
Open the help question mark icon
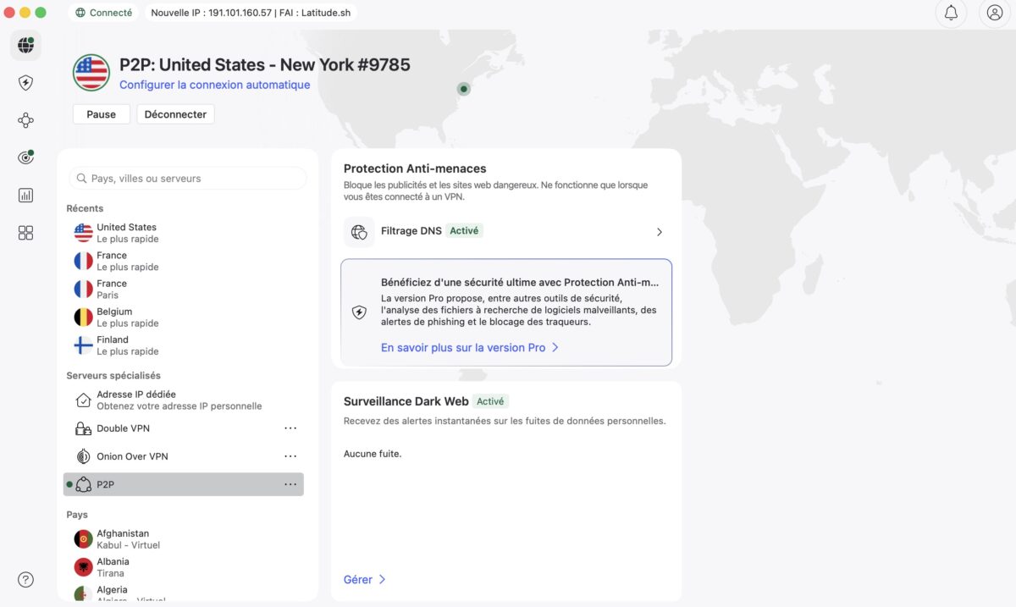click(25, 580)
